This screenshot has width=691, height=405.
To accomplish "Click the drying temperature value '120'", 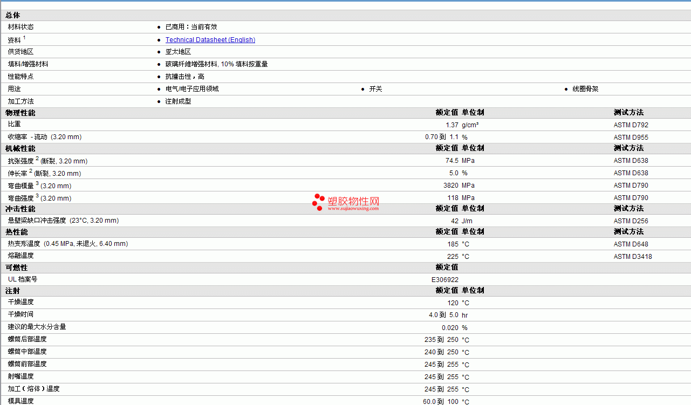I will coord(453,303).
